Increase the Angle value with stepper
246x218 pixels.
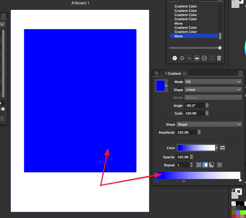(207, 104)
